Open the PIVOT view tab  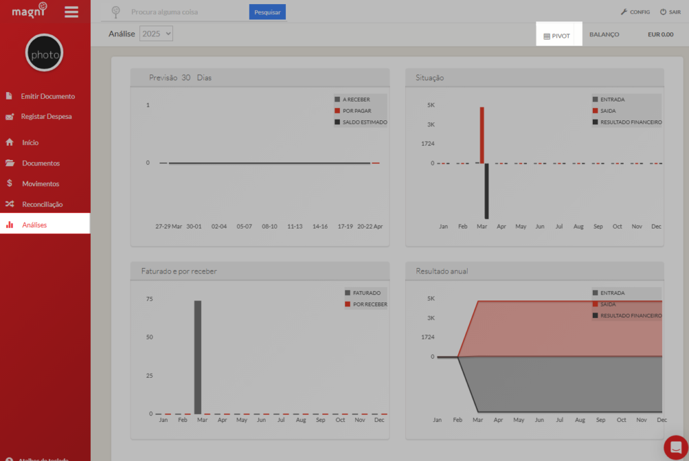coord(557,35)
